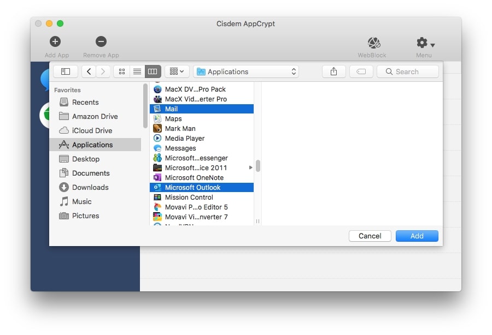This screenshot has width=492, height=335.
Task: Select MacX Vid...erter Pro app
Action: coord(202,99)
